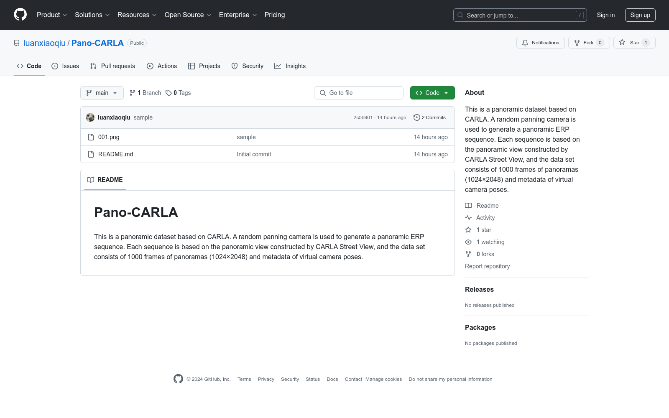The image size is (669, 418).
Task: Open the README.md file
Action: coord(115,154)
